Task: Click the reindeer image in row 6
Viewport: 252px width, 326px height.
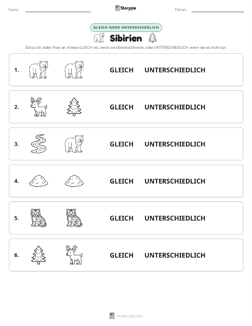Action: 74,255
